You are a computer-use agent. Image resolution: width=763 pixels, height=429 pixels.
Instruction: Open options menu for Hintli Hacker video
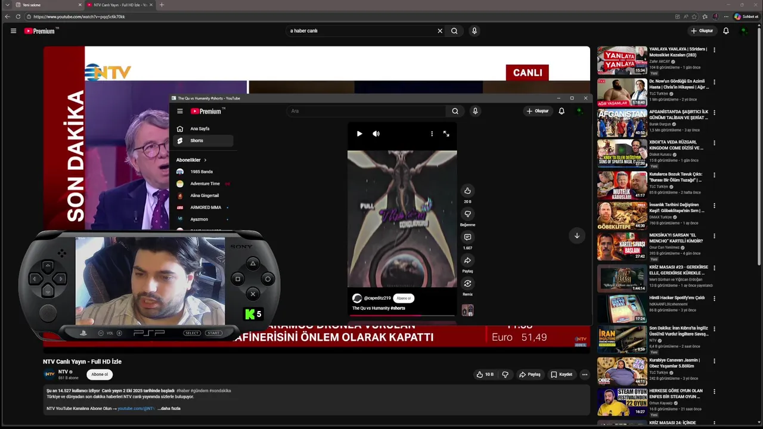pos(714,299)
